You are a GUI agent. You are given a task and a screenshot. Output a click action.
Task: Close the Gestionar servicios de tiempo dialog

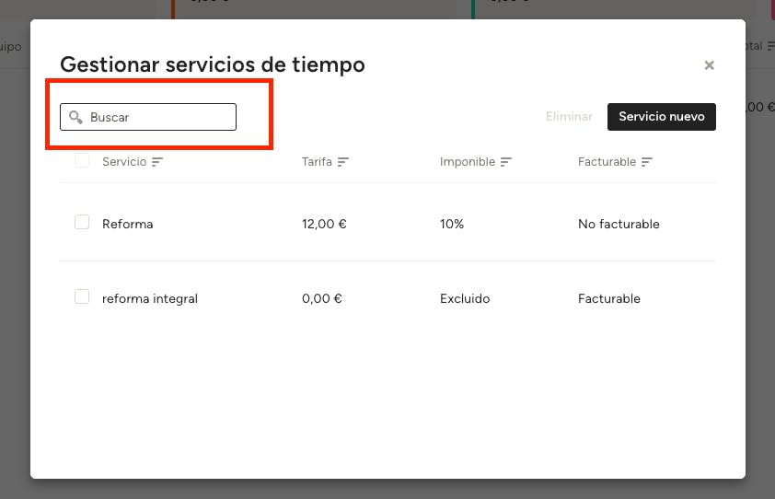click(709, 65)
